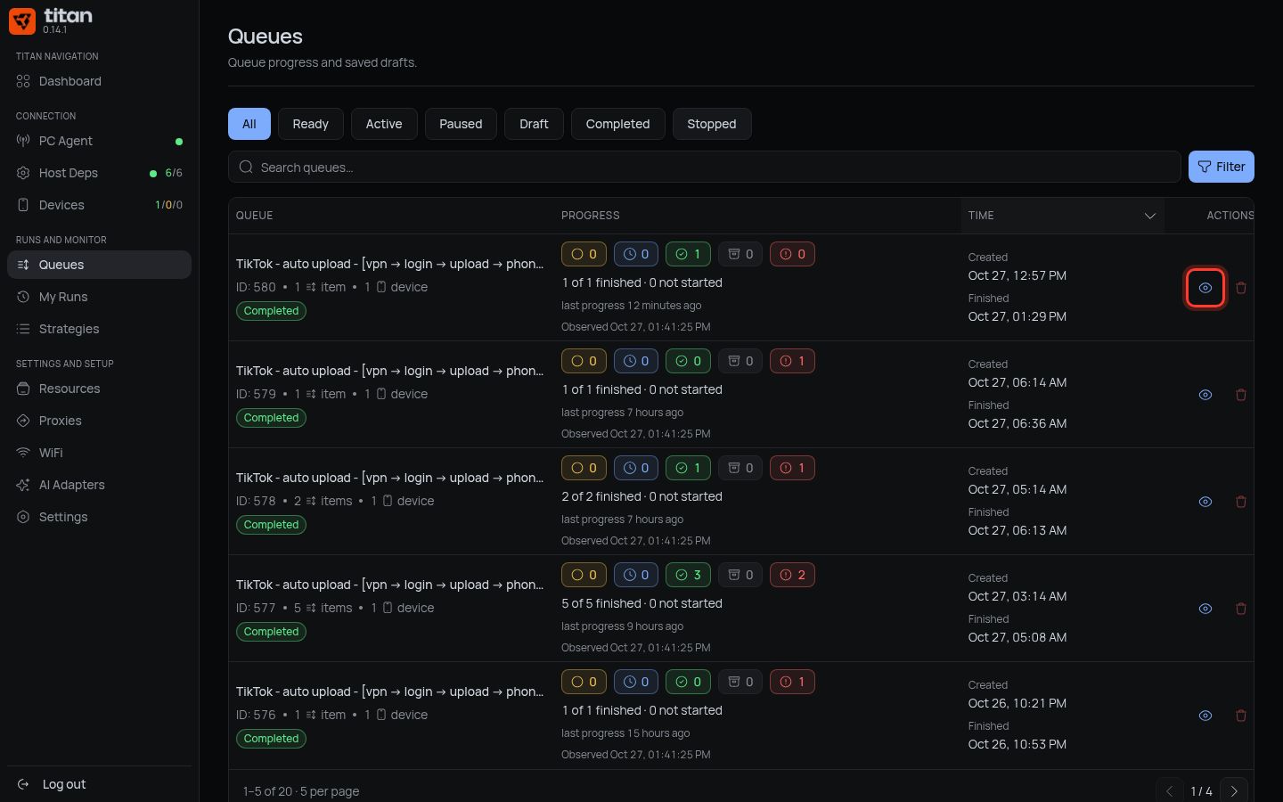The height and width of the screenshot is (802, 1283).
Task: Select the All filter tab
Action: click(x=249, y=124)
